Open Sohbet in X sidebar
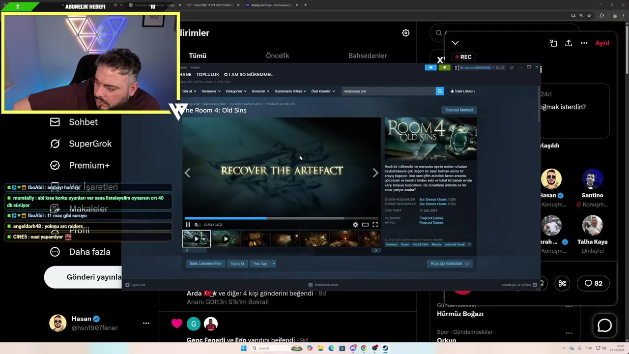The width and height of the screenshot is (629, 354). pyautogui.click(x=74, y=122)
